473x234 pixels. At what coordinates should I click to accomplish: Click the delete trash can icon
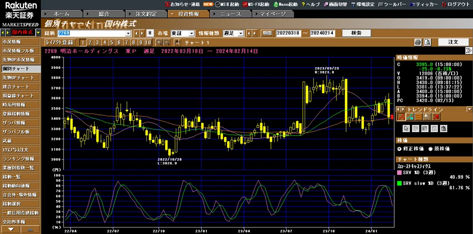pos(434,129)
